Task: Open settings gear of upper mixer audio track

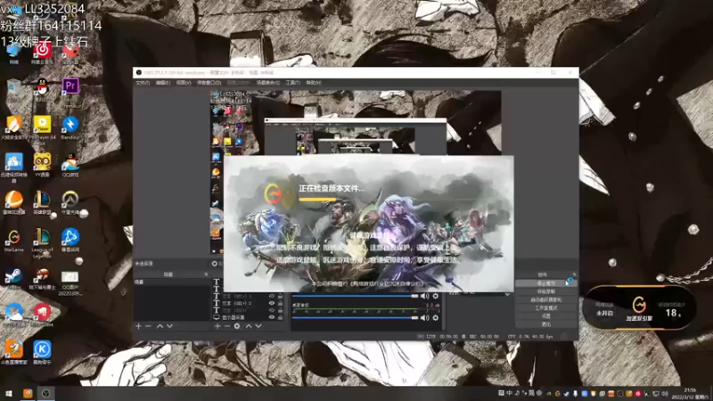Action: tap(436, 296)
